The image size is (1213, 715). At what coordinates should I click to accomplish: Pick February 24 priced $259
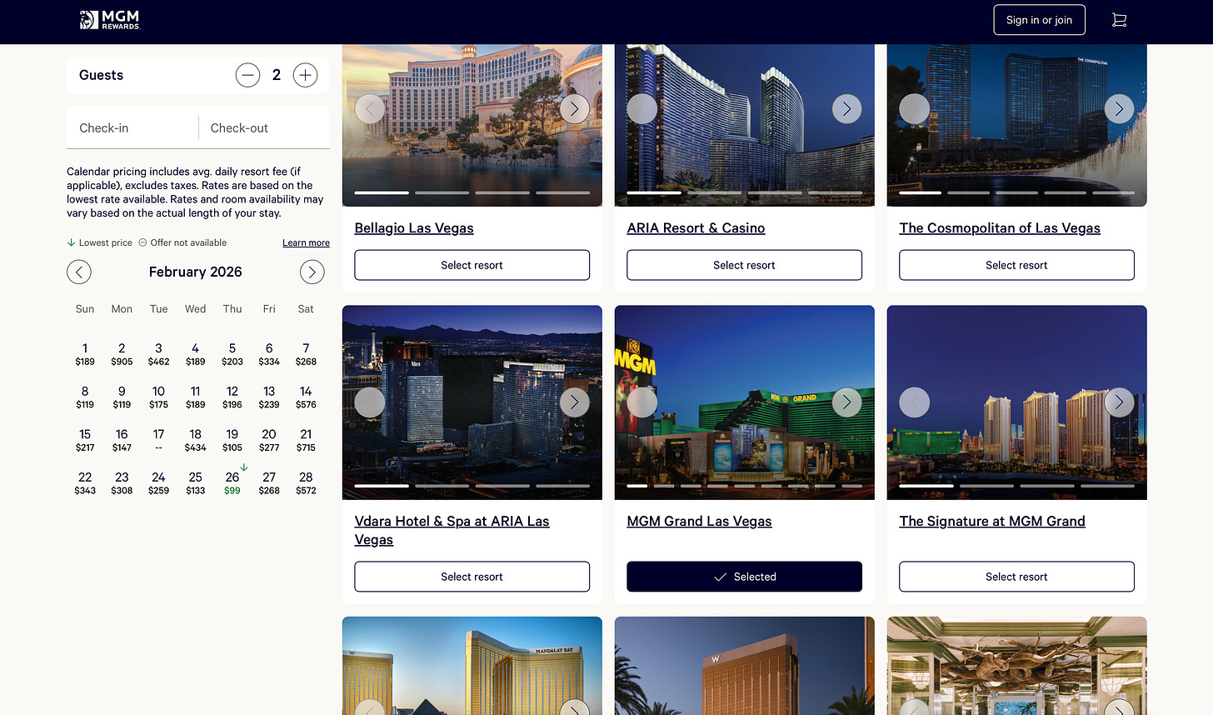158,483
